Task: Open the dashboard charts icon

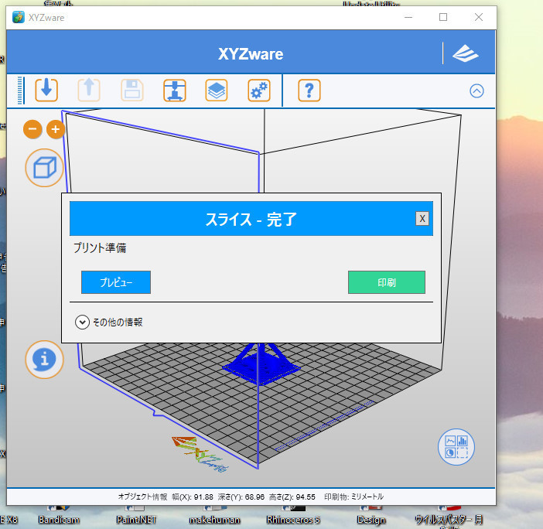Action: pos(456,447)
